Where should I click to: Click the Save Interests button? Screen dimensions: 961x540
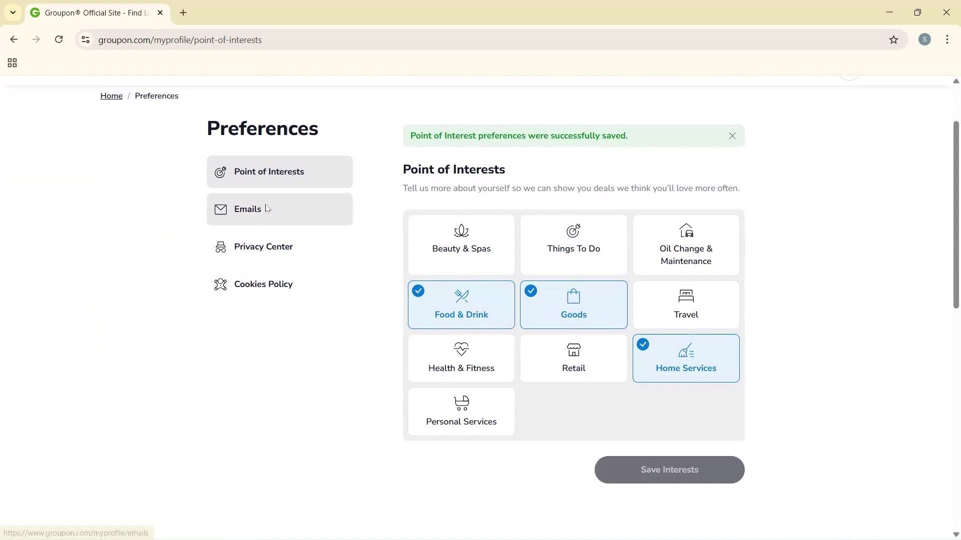(x=669, y=469)
